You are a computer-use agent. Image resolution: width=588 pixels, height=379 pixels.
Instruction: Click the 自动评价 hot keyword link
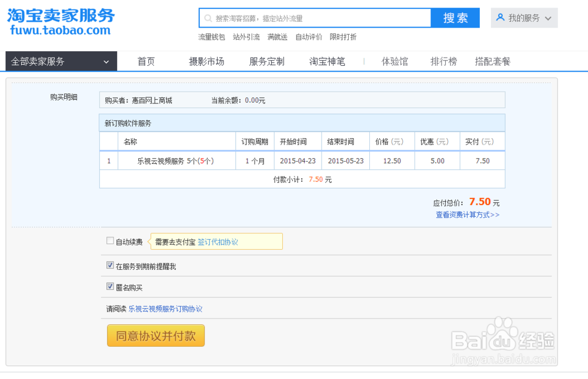(x=309, y=37)
